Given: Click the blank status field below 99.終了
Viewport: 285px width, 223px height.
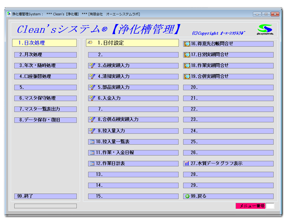Looking at the screenshot, I should 46,206.
